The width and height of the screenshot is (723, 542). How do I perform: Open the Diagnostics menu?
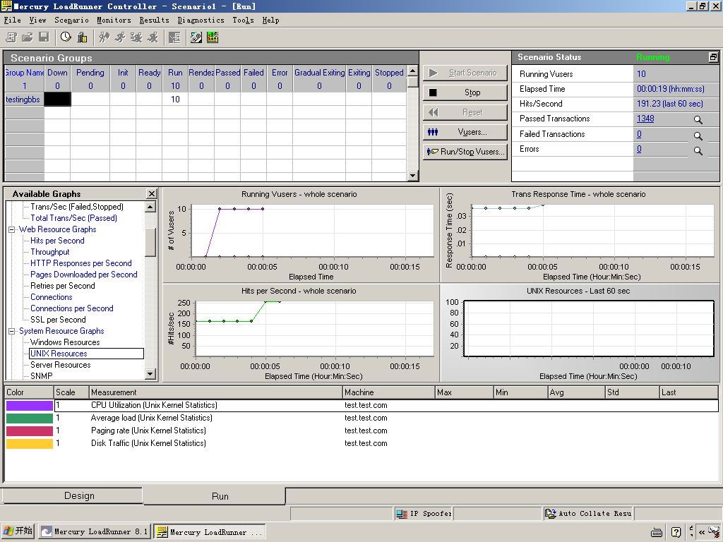click(x=201, y=20)
